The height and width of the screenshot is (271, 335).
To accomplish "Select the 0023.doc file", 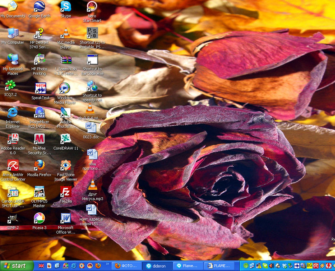I will [91, 127].
